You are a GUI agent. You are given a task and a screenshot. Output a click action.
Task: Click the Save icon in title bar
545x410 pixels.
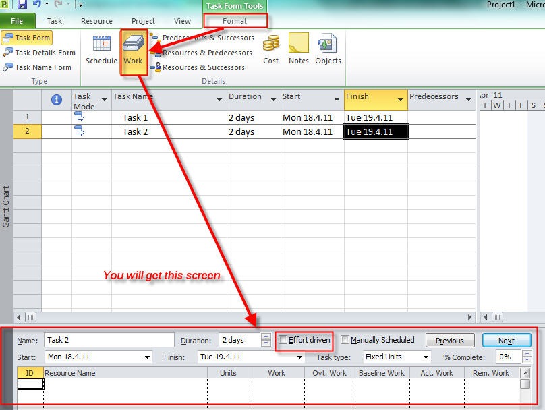[x=22, y=5]
